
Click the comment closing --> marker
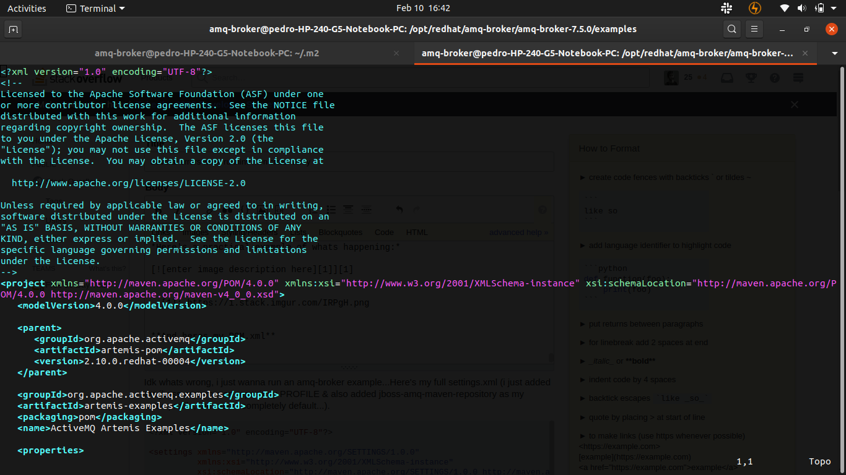[9, 272]
